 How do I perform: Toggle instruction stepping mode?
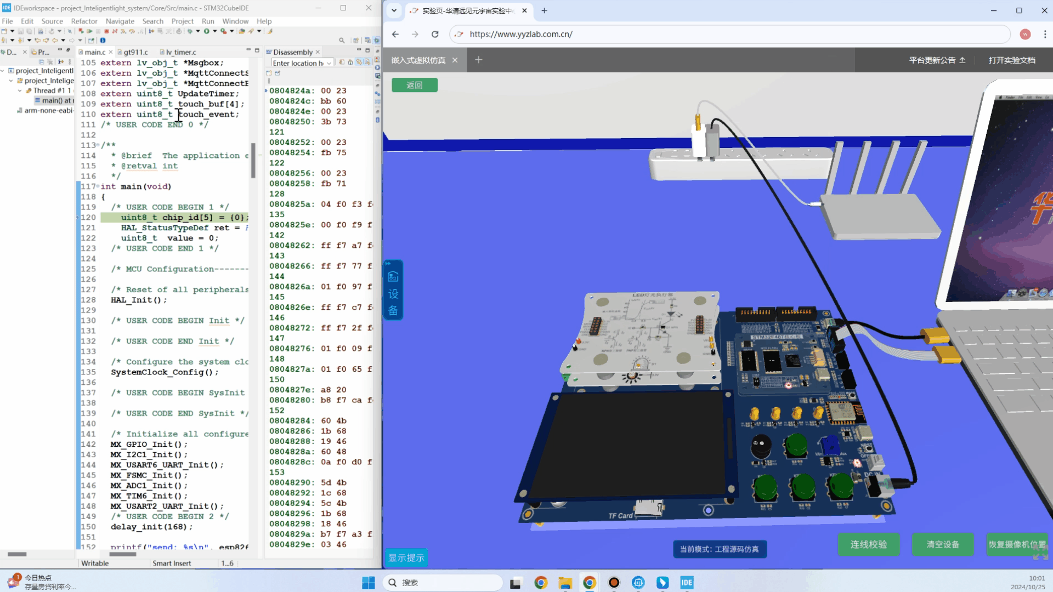coord(151,31)
